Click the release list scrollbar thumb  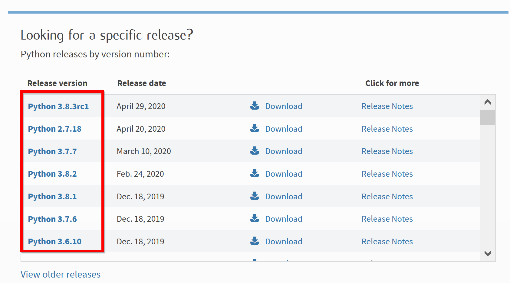[488, 117]
